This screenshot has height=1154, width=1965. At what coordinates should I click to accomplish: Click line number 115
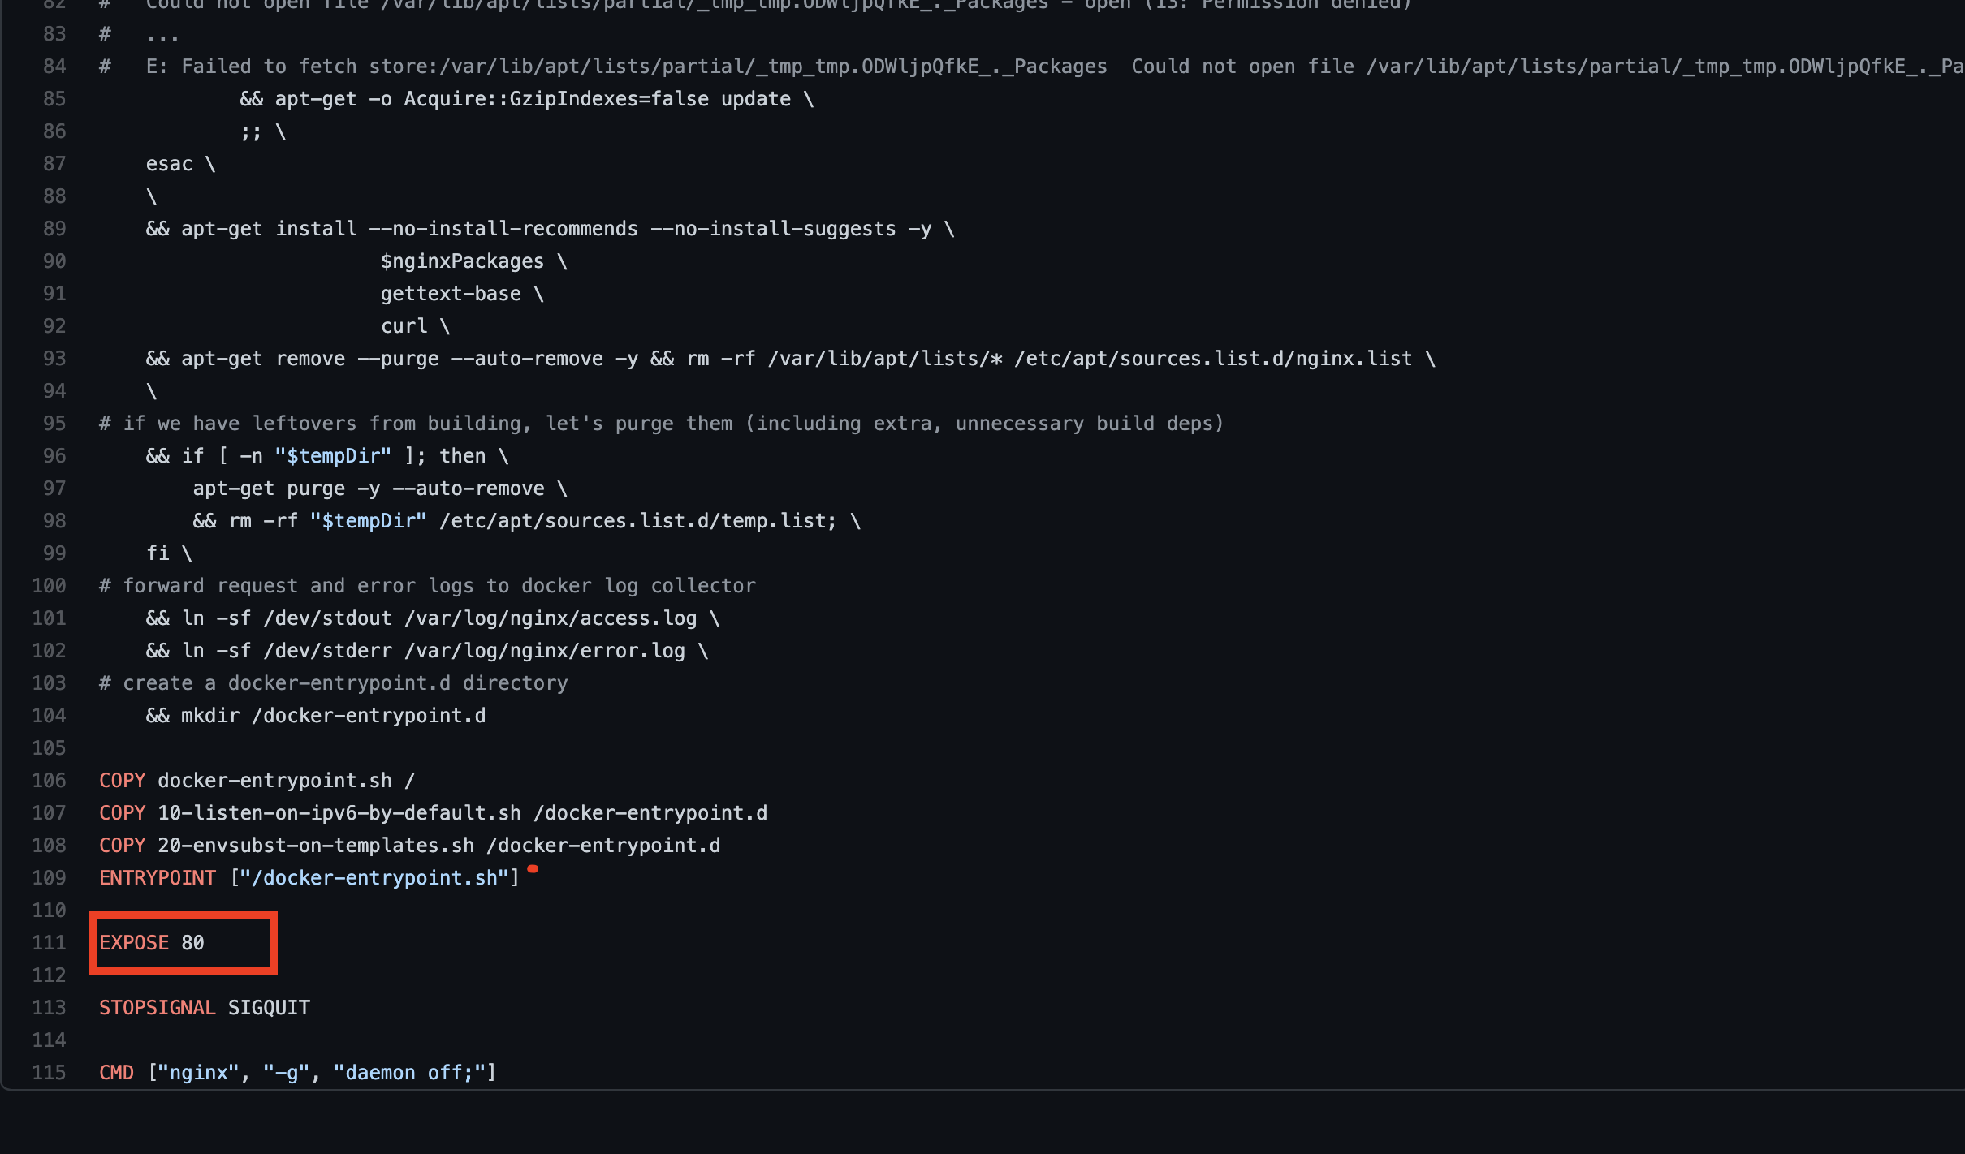tap(49, 1072)
